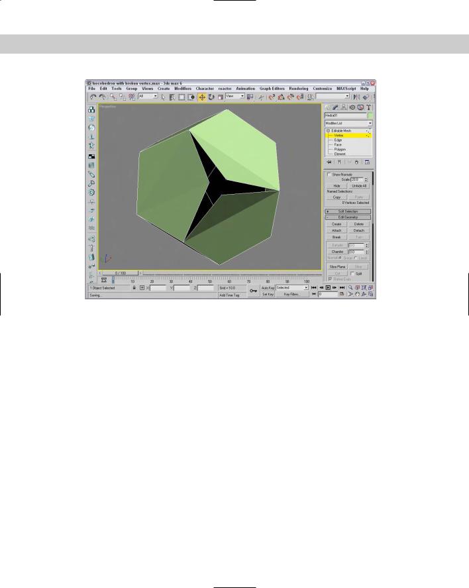Toggle the Set Key mode button

tap(268, 295)
